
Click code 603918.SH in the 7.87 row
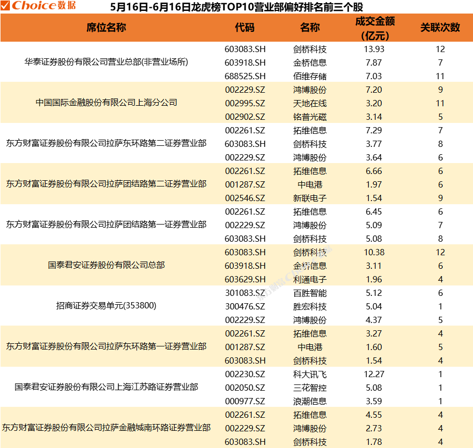245,63
